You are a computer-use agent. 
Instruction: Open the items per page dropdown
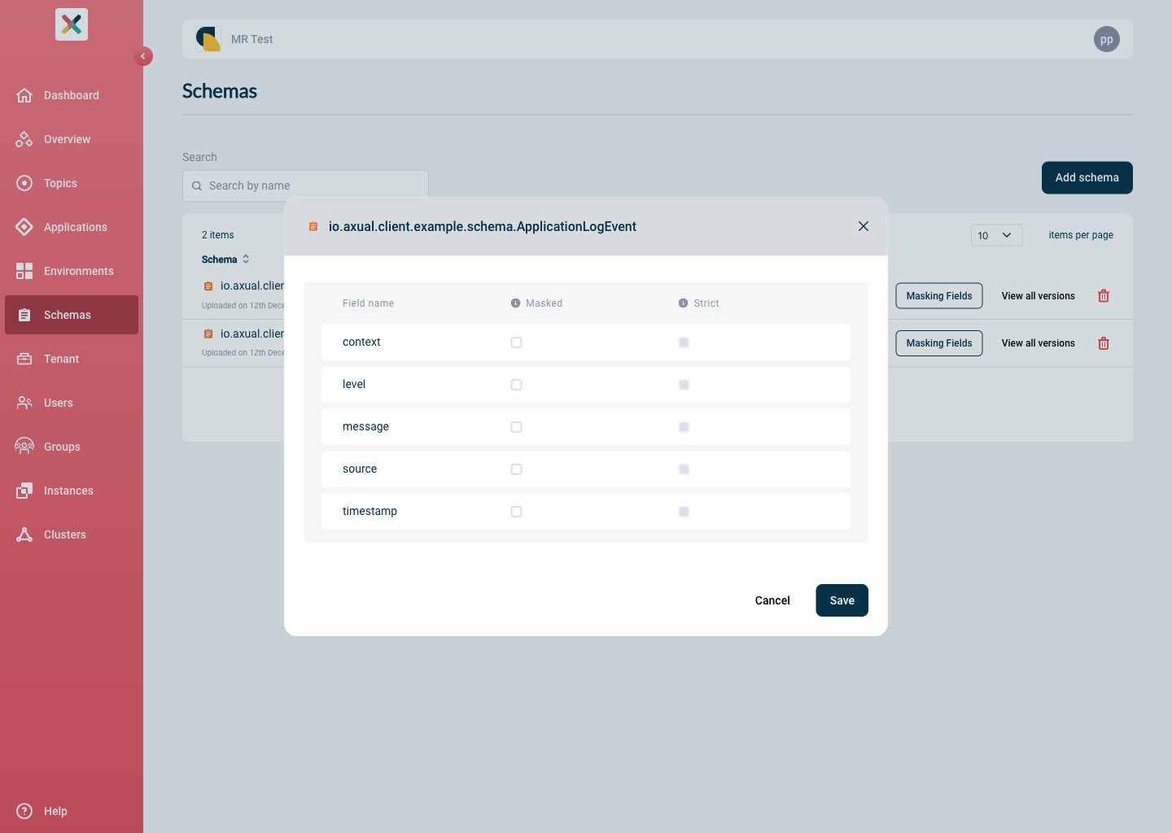[x=995, y=235]
